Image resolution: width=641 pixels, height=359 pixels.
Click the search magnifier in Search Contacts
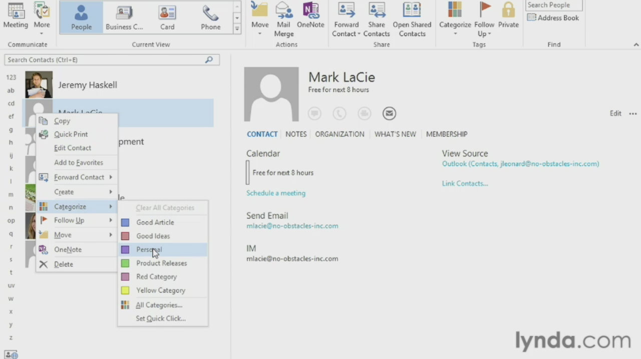tap(209, 59)
